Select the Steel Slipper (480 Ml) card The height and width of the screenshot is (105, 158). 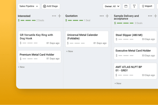pyautogui.click(x=135, y=37)
